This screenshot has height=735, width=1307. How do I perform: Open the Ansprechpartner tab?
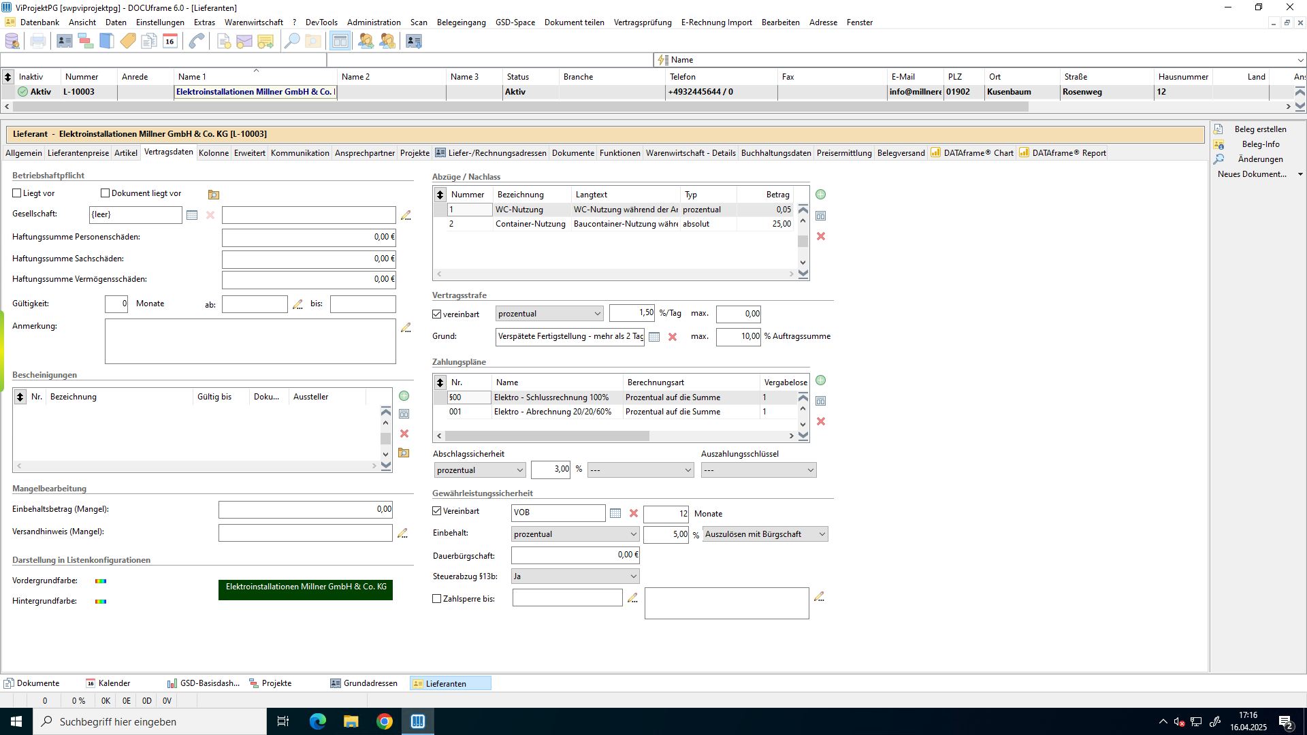365,153
